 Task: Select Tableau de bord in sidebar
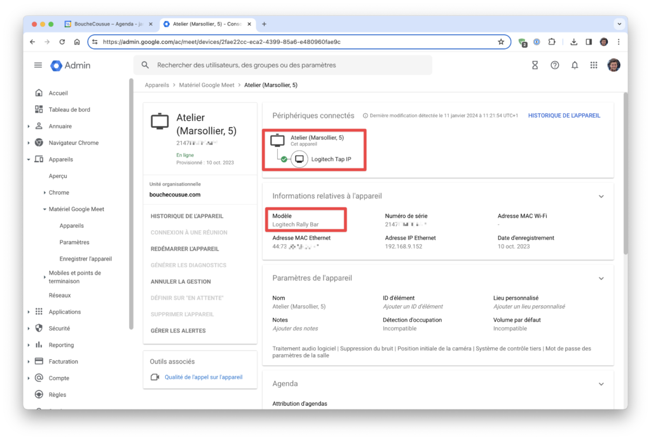(69, 110)
